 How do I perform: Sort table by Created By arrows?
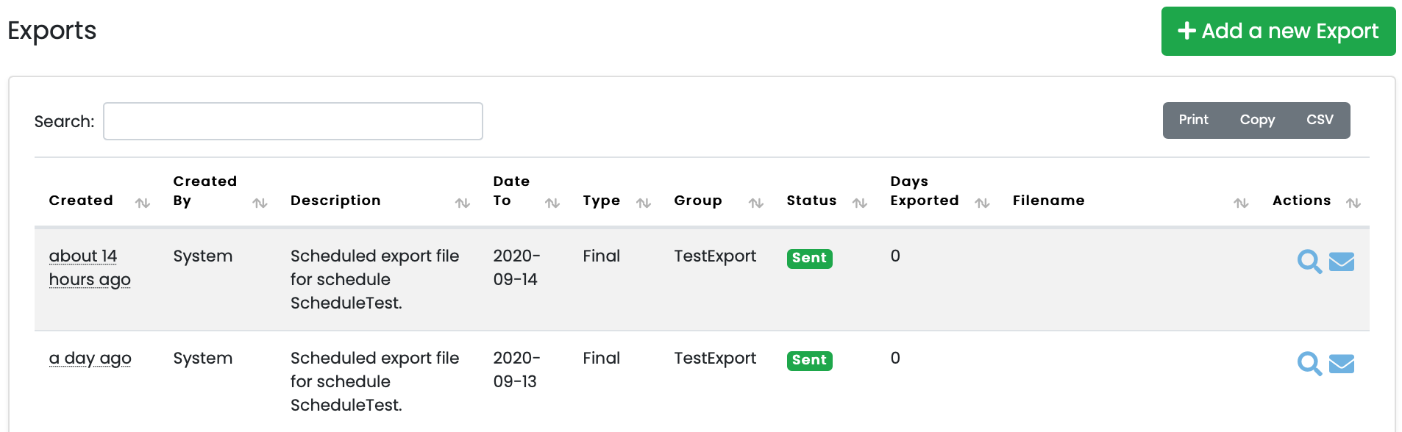[260, 203]
